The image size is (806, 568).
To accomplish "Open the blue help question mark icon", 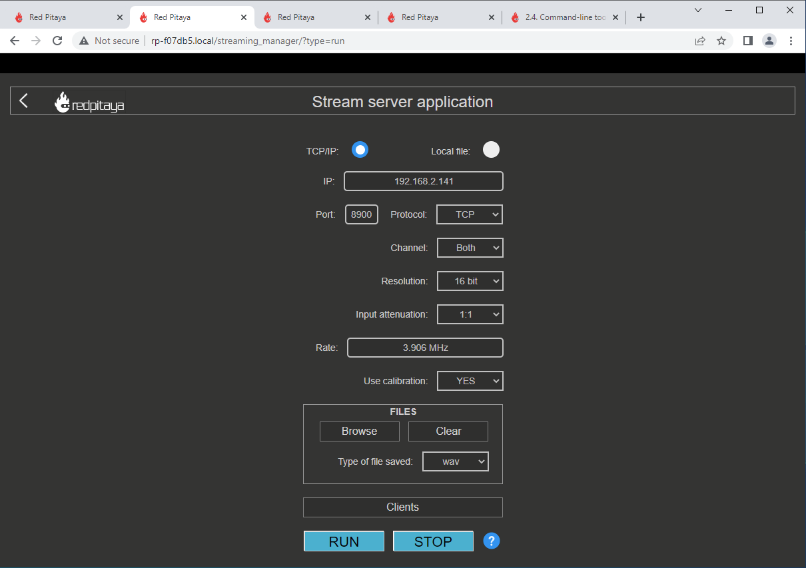I will pos(492,541).
